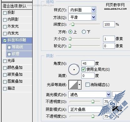The width and height of the screenshot is (130, 122).
Task: Select the 上 direction radio button
Action: [70, 32]
